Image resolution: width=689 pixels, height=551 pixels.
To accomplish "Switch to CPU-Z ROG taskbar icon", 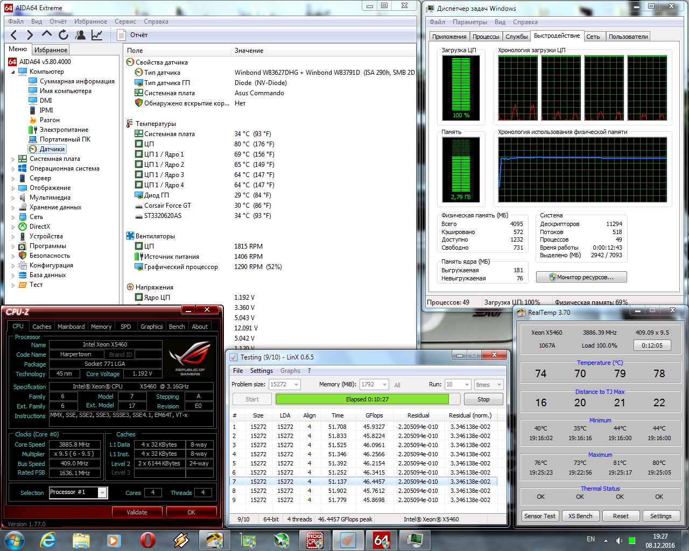I will (314, 540).
